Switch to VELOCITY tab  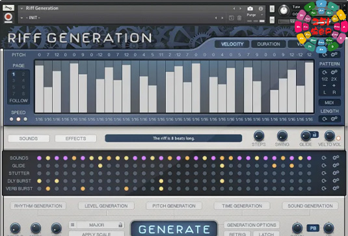232,44
